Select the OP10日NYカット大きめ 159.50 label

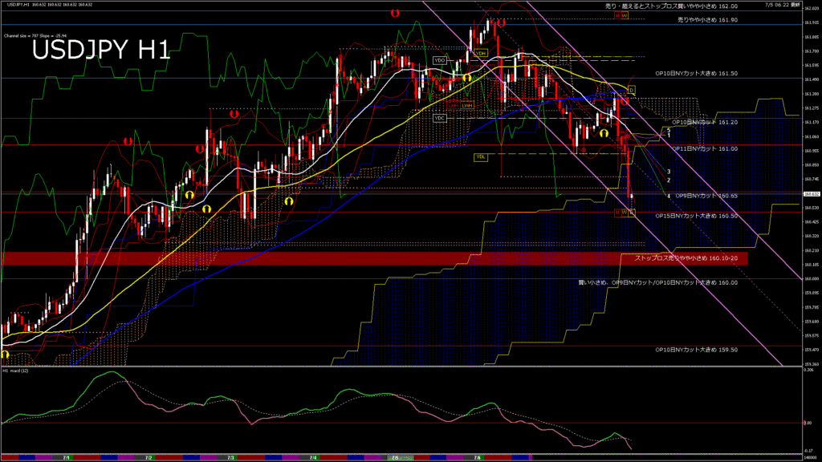coord(696,350)
